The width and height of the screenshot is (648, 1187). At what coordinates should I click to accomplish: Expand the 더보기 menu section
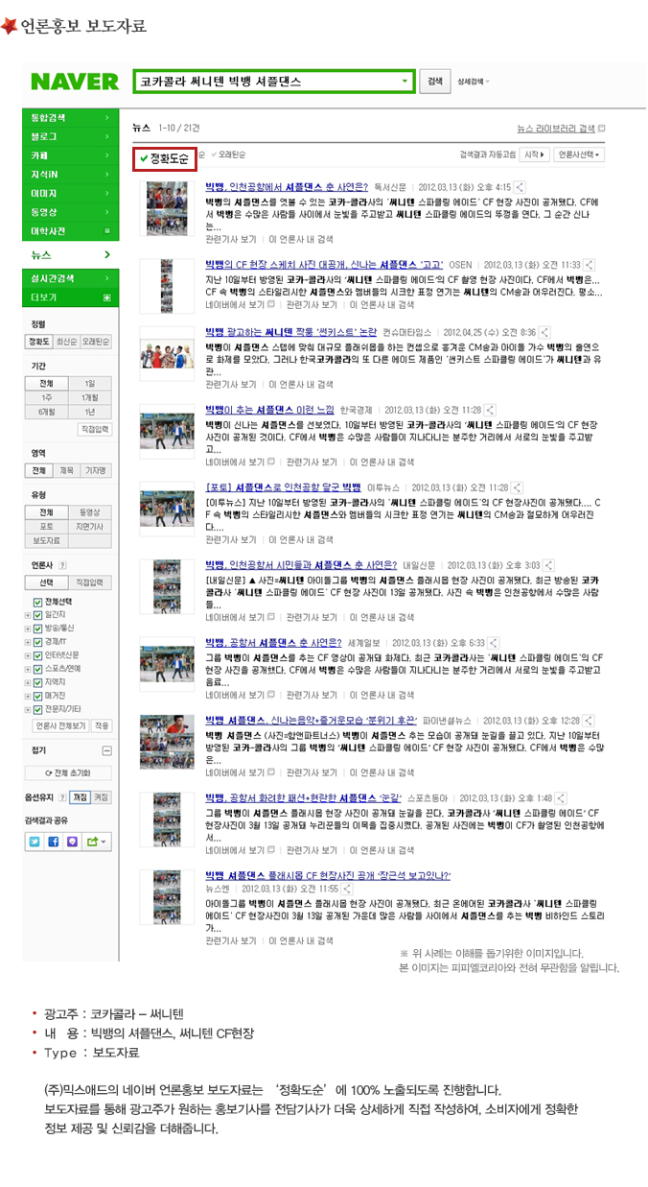point(69,297)
